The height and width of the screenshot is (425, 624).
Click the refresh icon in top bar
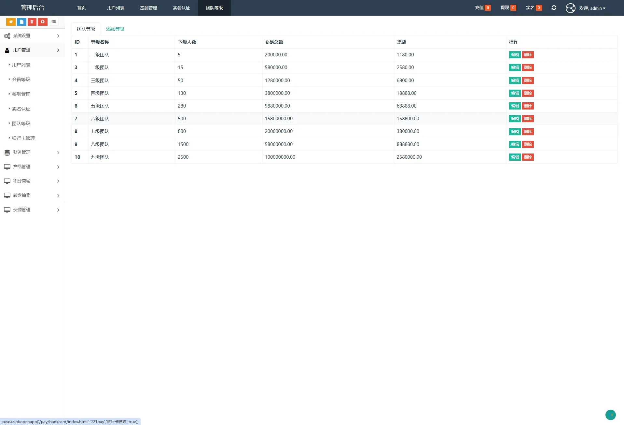[x=554, y=8]
